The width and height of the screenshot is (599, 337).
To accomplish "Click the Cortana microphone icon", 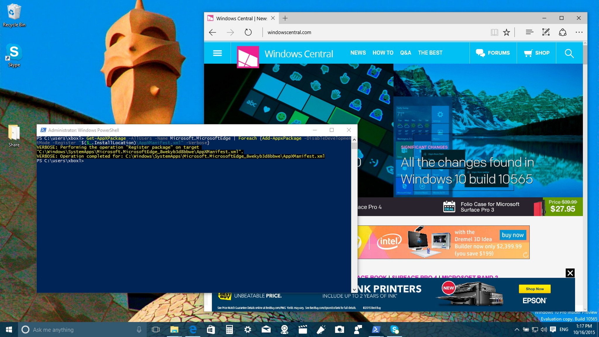I will tap(139, 330).
